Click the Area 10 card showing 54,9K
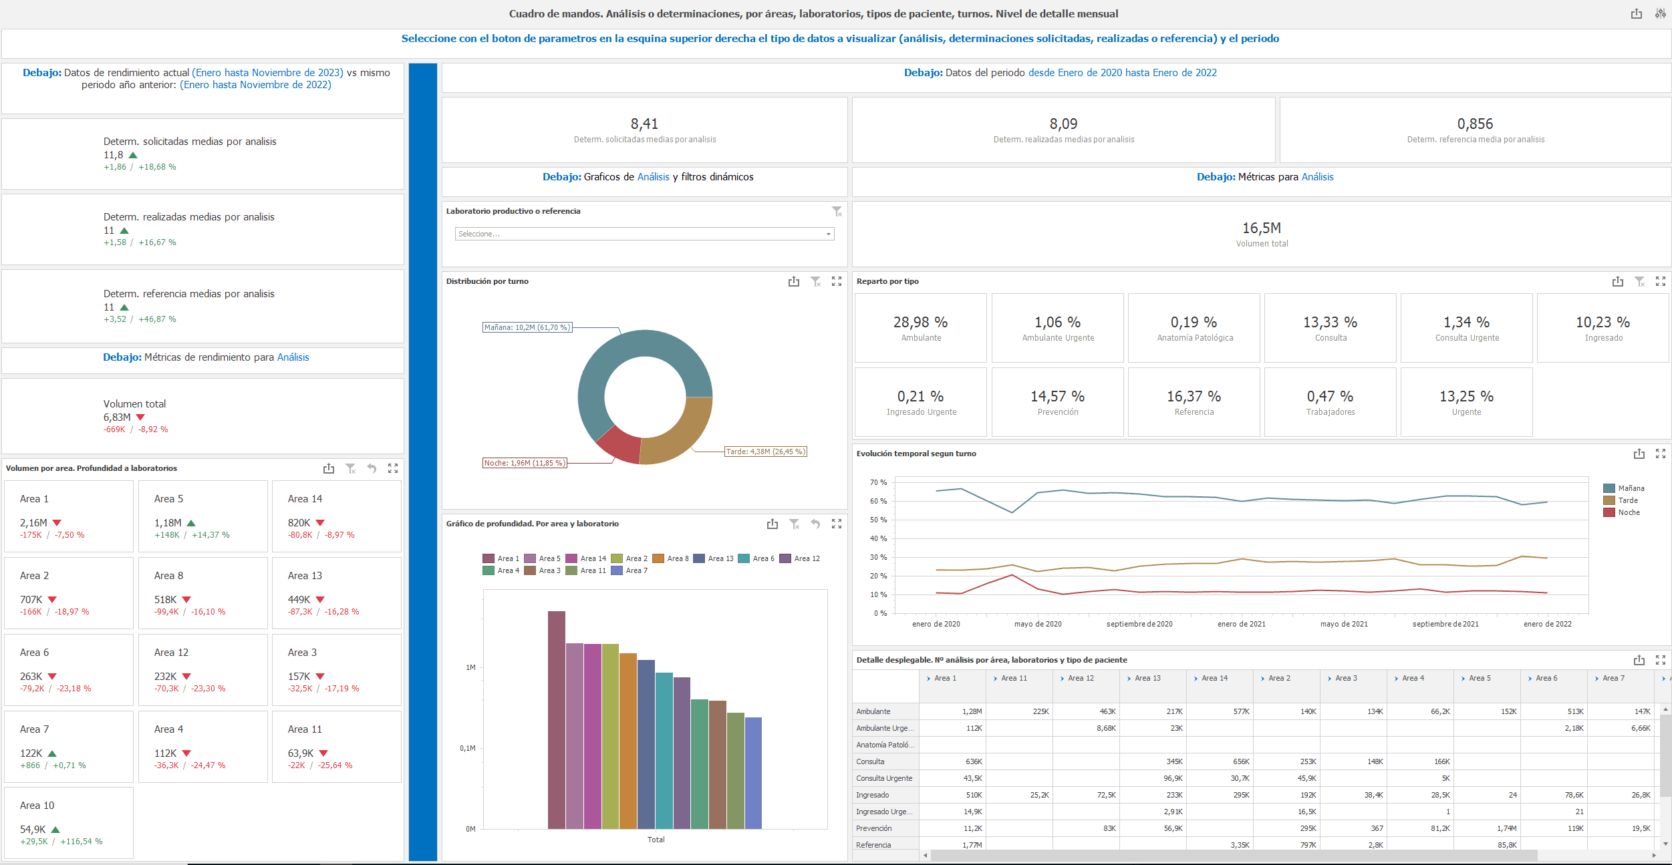 (69, 823)
